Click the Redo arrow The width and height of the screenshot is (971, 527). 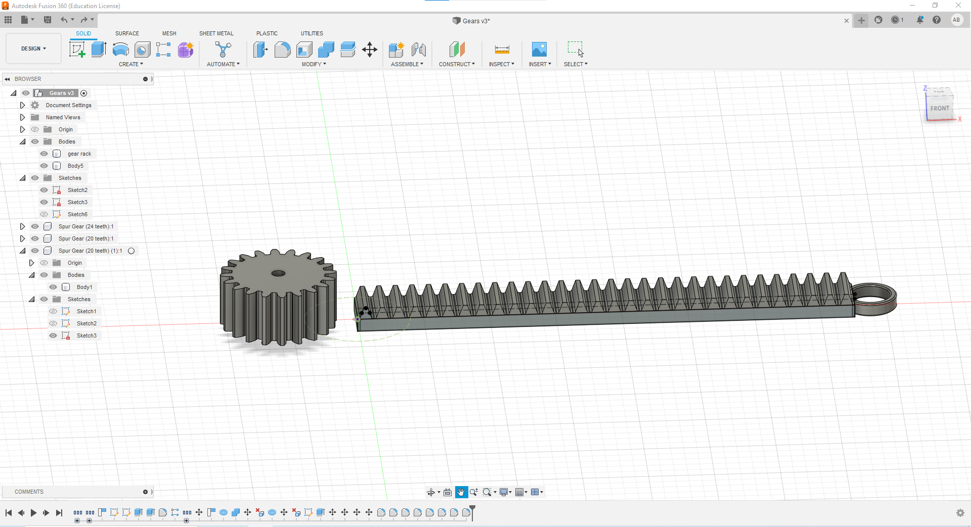(84, 20)
